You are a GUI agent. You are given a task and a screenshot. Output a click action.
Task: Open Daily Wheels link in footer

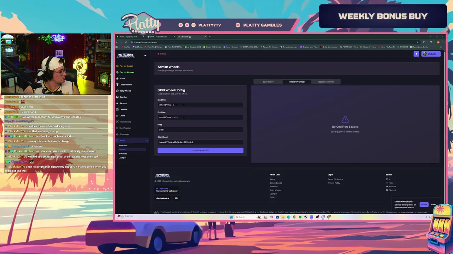276,190
